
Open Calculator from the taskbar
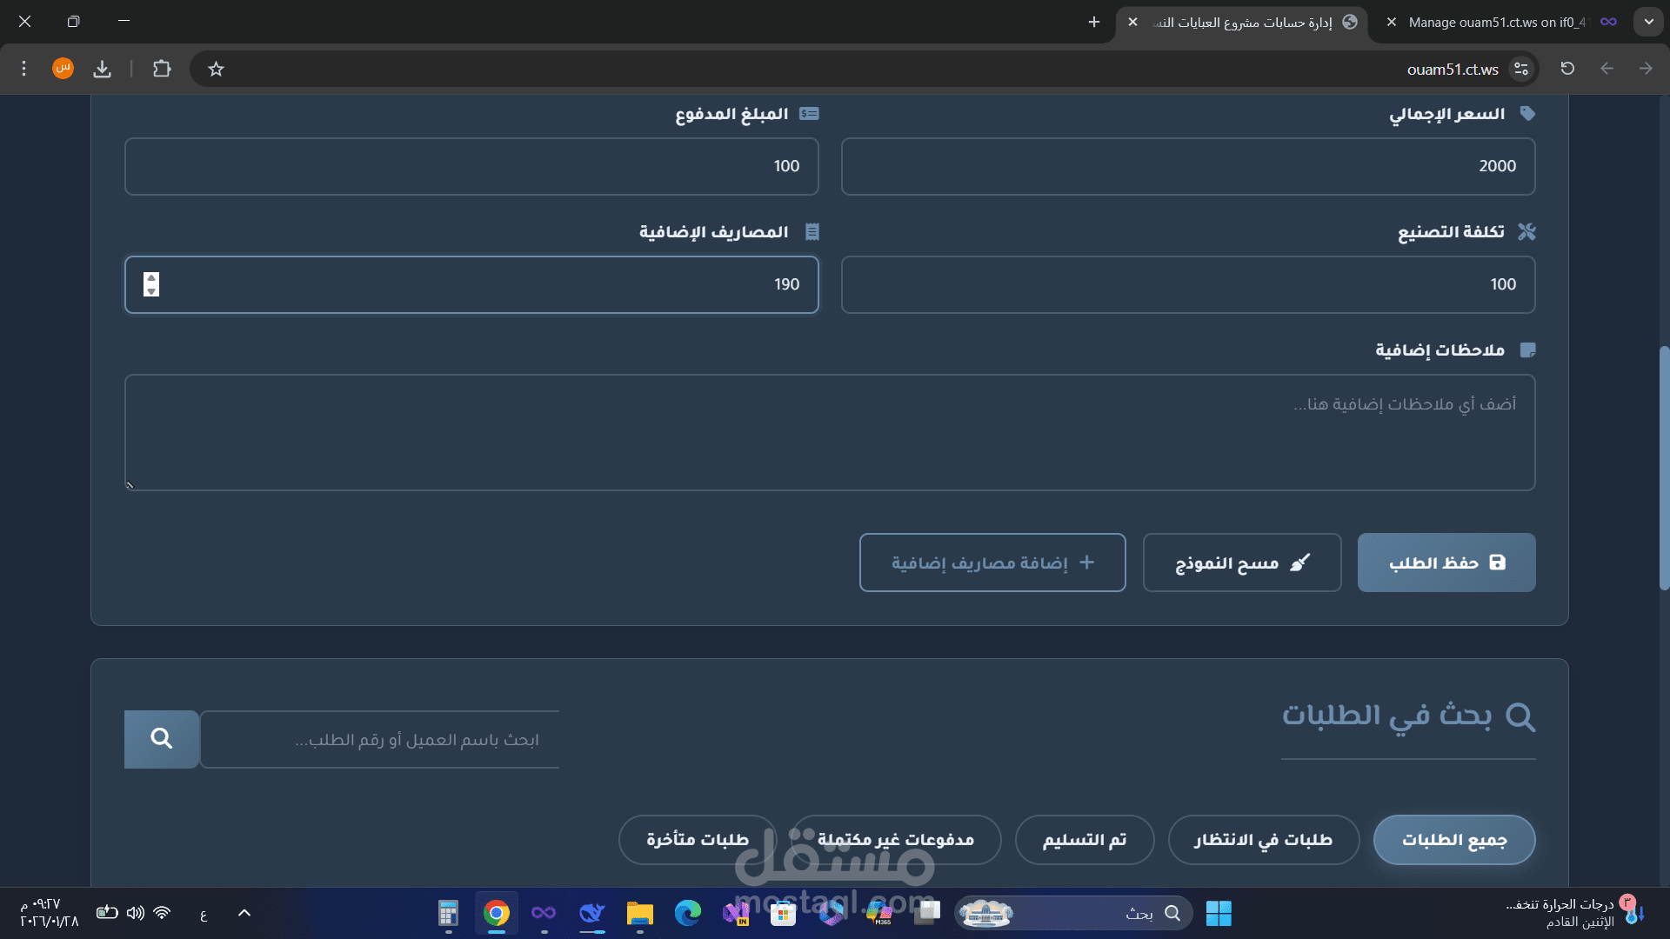point(448,913)
